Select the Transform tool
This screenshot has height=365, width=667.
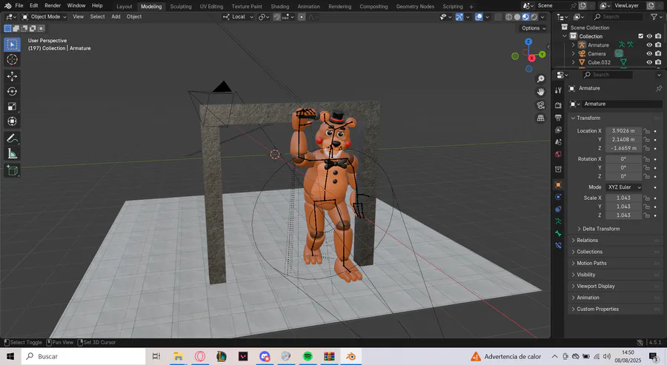point(12,121)
